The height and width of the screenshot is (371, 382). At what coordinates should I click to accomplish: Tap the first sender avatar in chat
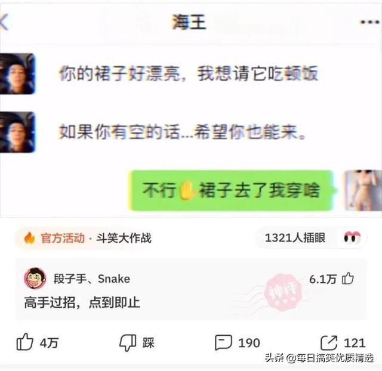click(17, 74)
